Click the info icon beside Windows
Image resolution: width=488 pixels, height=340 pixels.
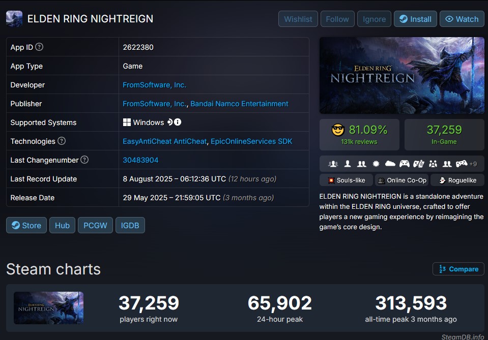[x=178, y=122]
